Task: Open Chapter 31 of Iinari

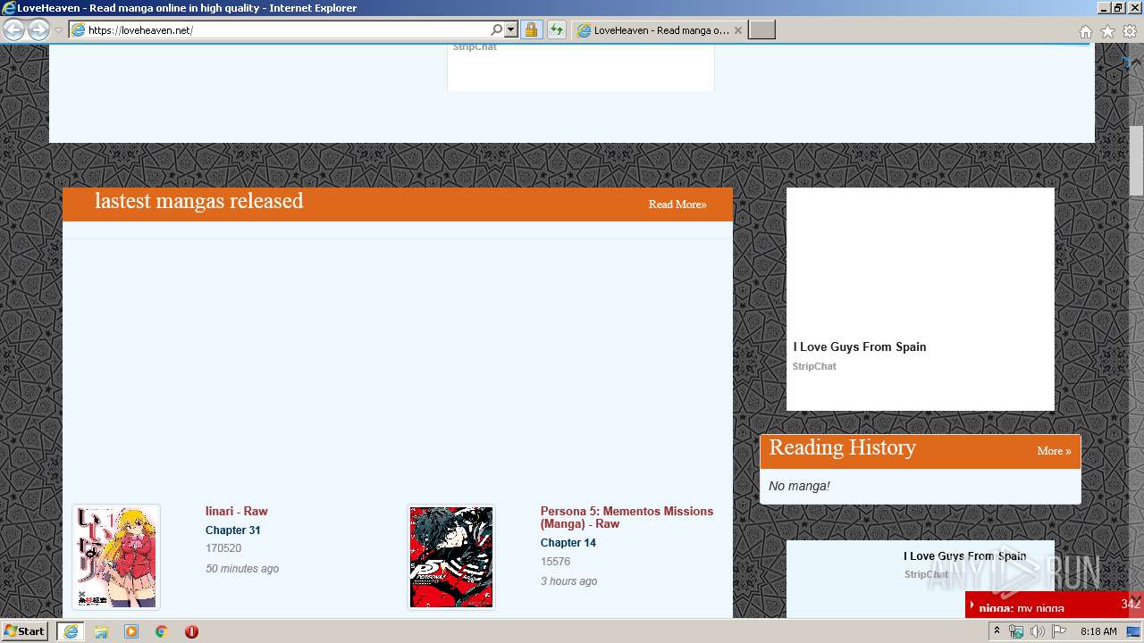Action: coord(233,530)
